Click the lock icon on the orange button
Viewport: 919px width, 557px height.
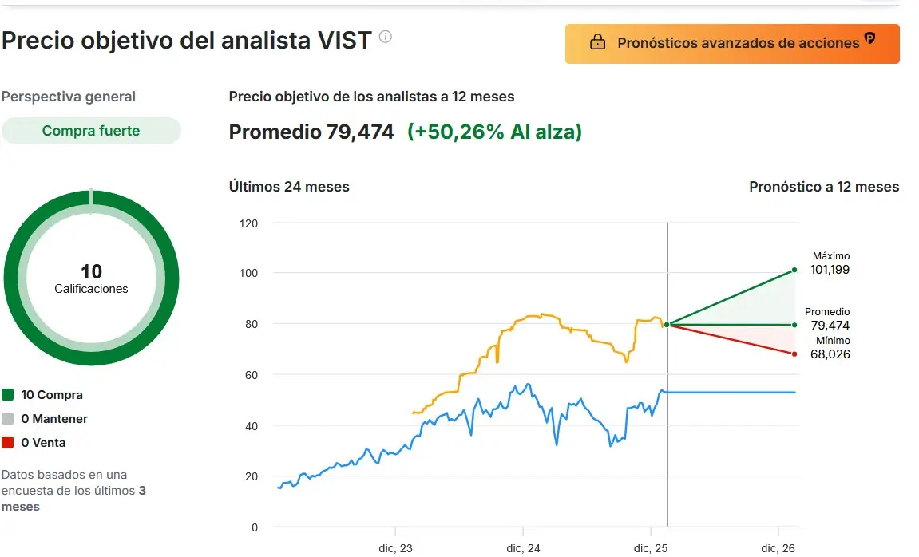coord(597,43)
